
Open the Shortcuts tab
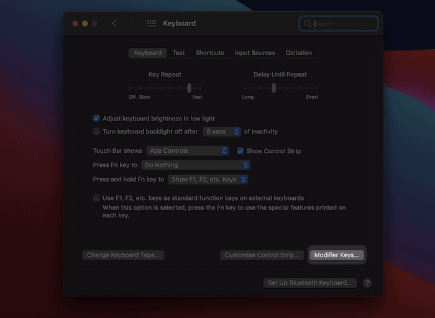pyautogui.click(x=209, y=53)
